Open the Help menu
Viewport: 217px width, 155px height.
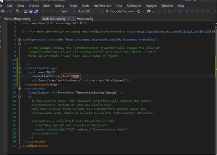click(181, 6)
